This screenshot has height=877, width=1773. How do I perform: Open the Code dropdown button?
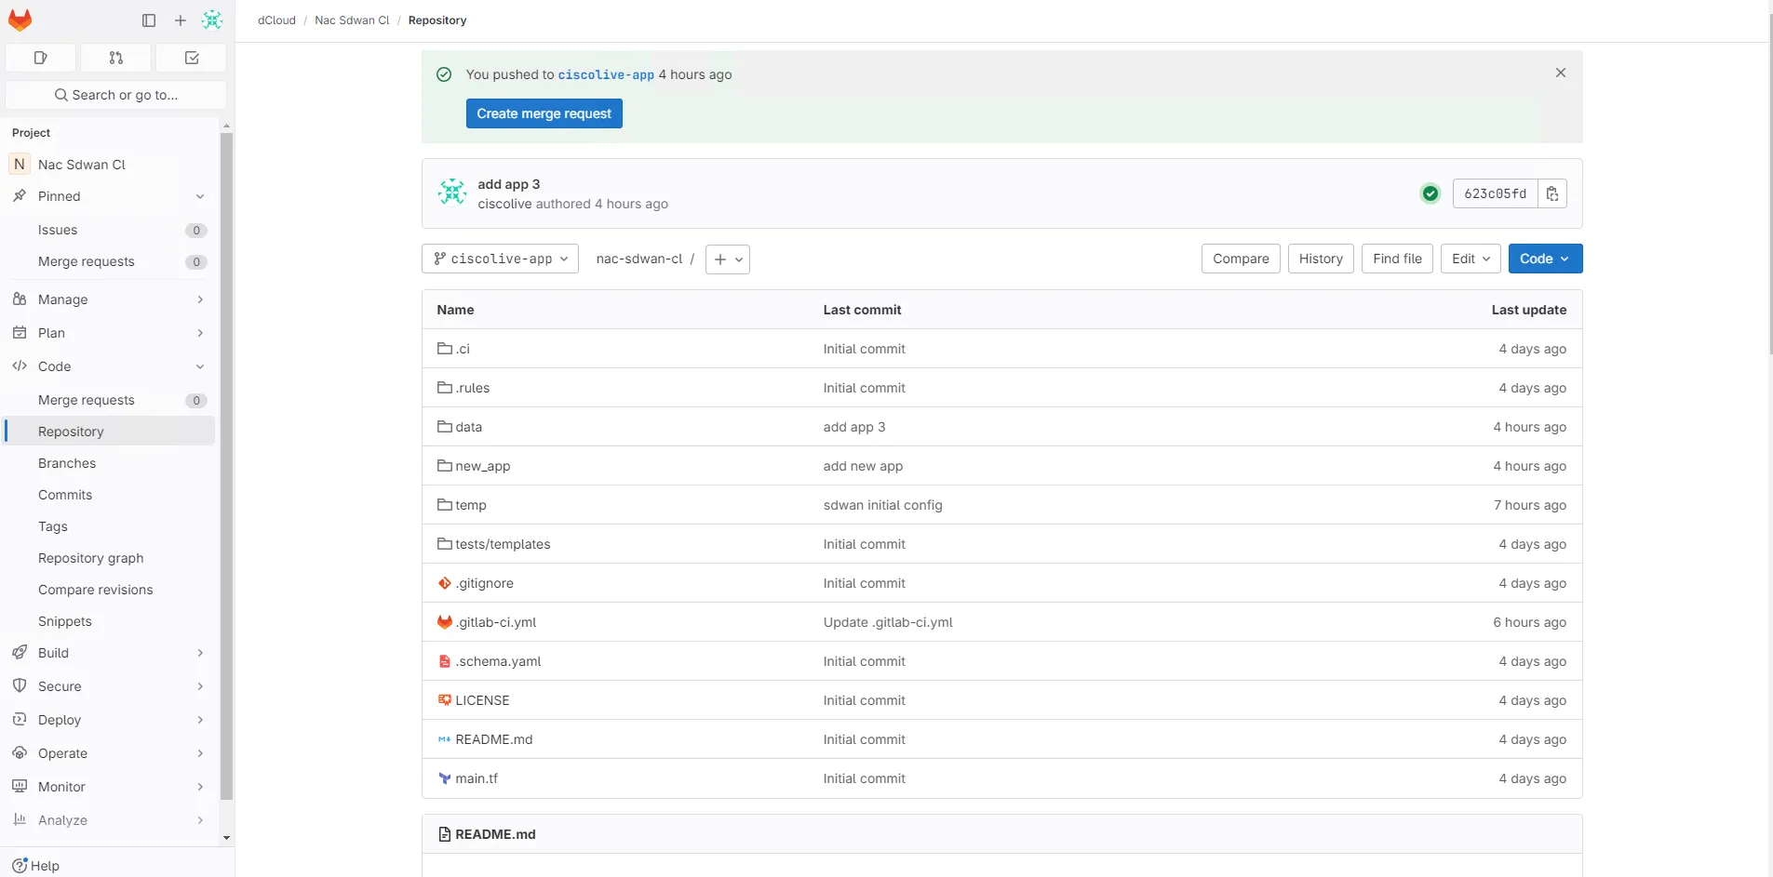[x=1544, y=259]
